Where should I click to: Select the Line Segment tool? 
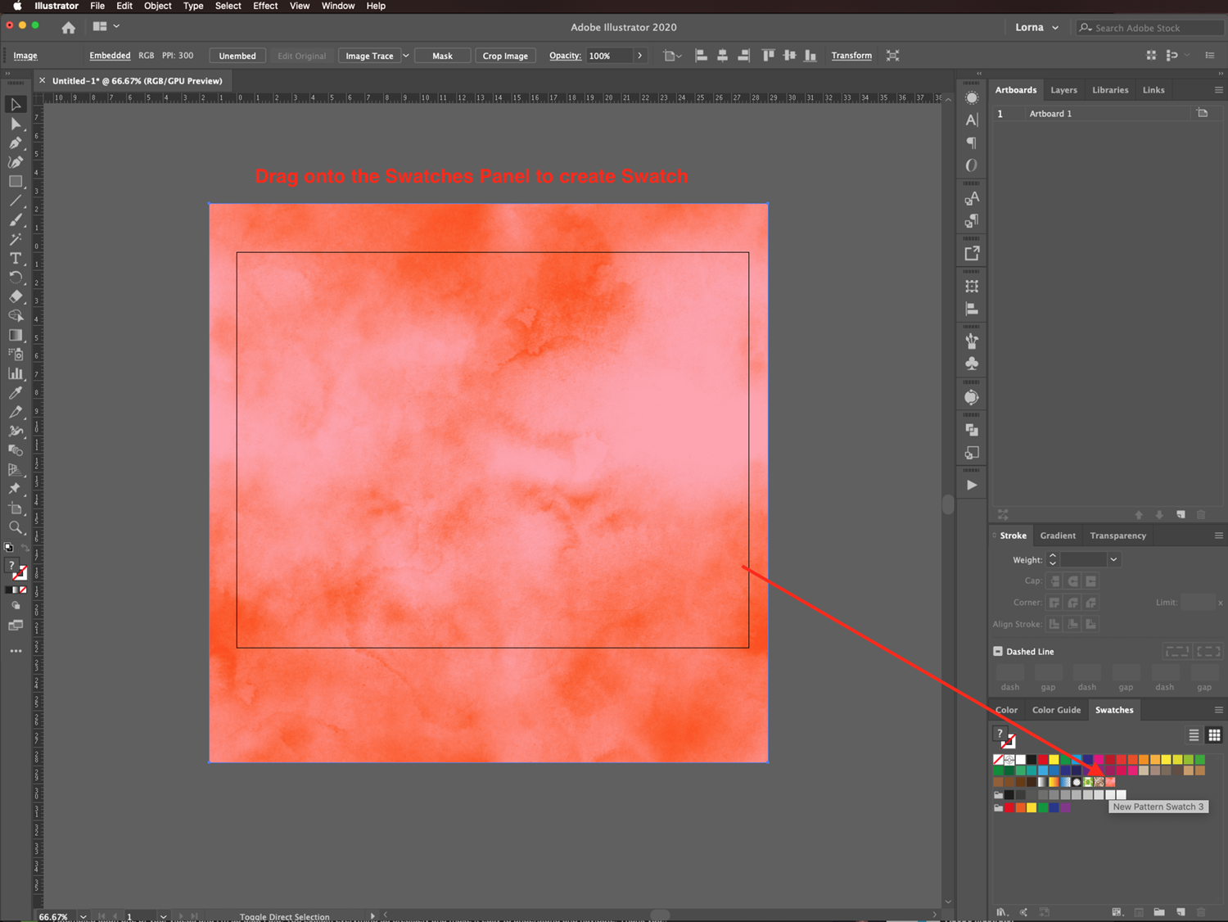(x=16, y=201)
